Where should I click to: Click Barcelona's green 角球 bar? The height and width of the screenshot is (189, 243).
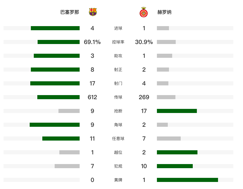55,125
